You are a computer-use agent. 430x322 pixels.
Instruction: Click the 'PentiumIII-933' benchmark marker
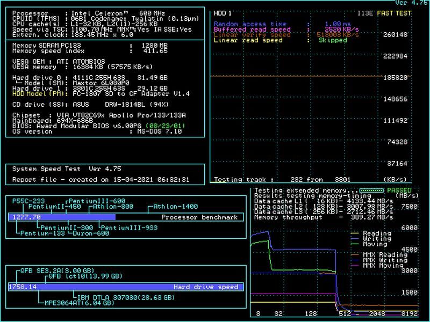[129, 228]
